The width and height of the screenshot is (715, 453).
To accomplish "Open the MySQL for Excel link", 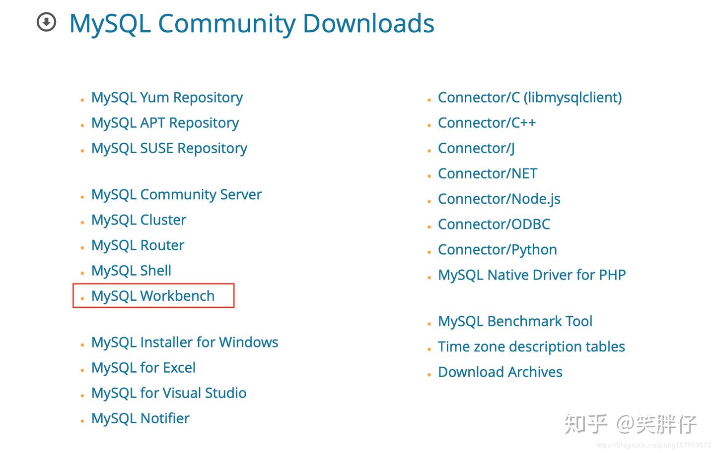I will (143, 368).
